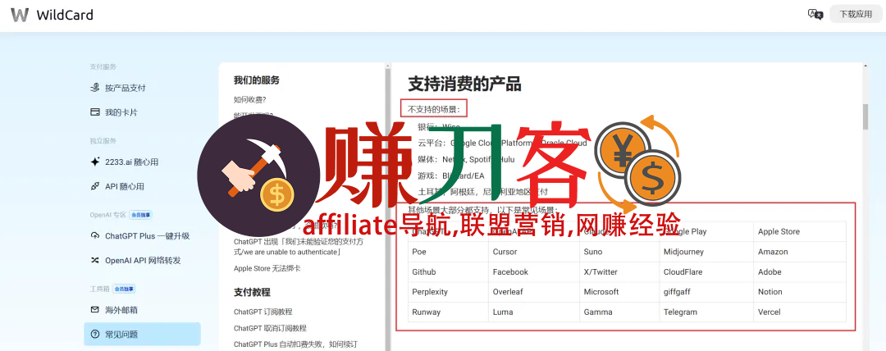Click the giffgaff table cell
This screenshot has width=886, height=351.
tap(707, 292)
